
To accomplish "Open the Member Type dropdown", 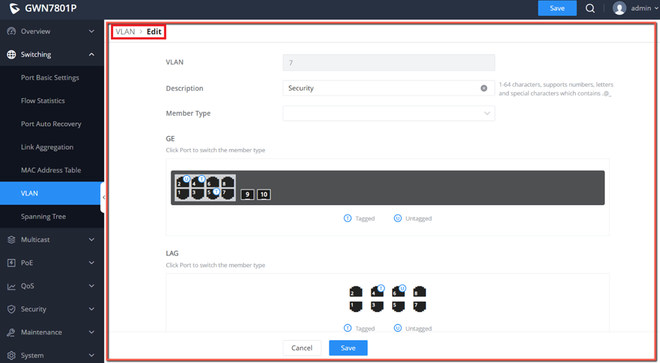I will click(389, 113).
